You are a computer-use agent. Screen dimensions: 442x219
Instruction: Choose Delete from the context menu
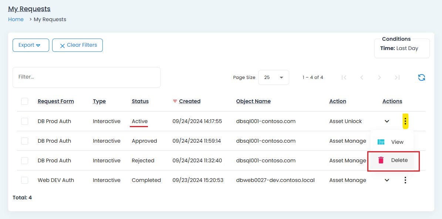pyautogui.click(x=399, y=160)
